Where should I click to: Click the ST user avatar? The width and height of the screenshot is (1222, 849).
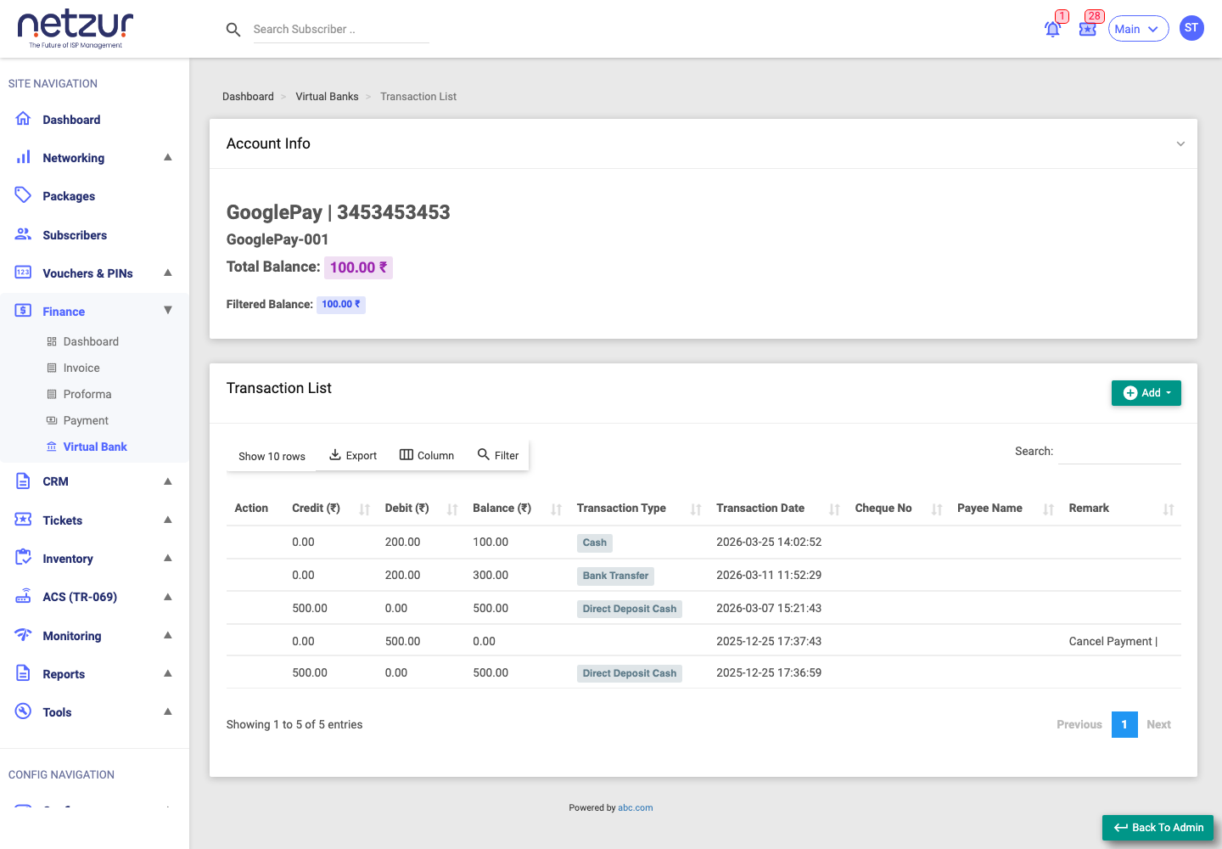[1191, 28]
